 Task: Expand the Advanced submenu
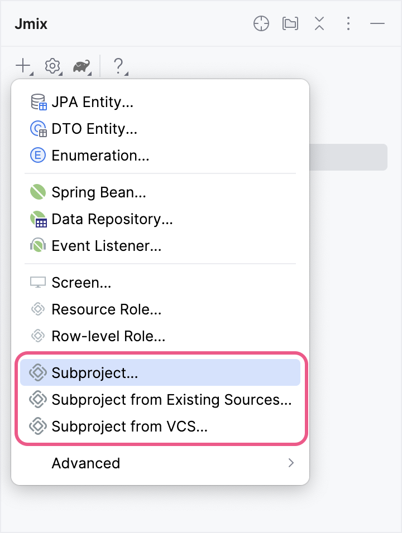click(85, 463)
